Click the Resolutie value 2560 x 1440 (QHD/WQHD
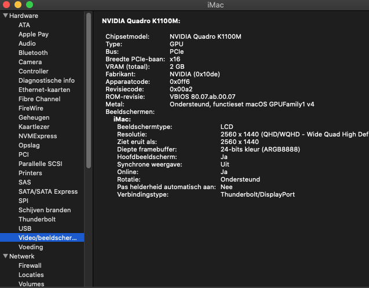The height and width of the screenshot is (288, 369). [294, 134]
